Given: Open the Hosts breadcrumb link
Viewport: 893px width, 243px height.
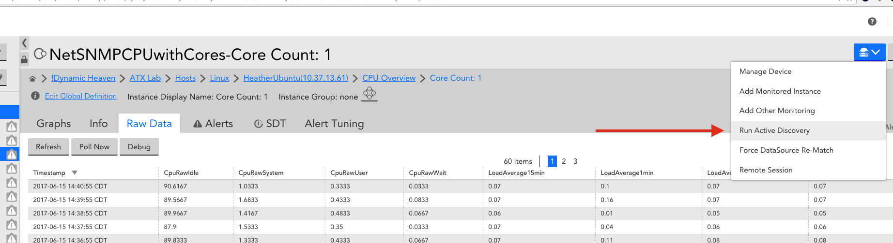Looking at the screenshot, I should click(185, 78).
